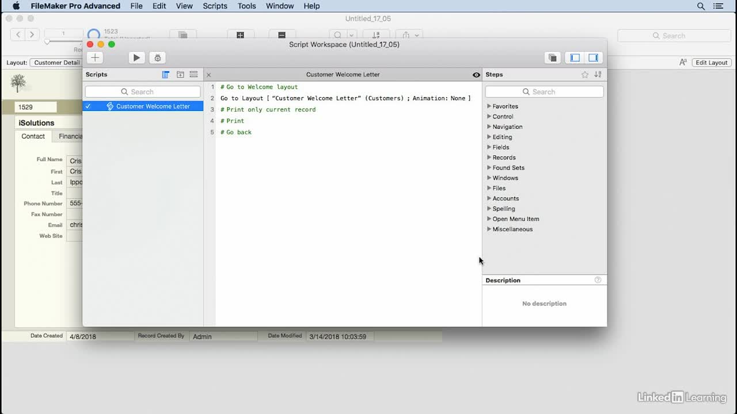The width and height of the screenshot is (737, 414).
Task: Select the # Go back comment line
Action: 236,132
